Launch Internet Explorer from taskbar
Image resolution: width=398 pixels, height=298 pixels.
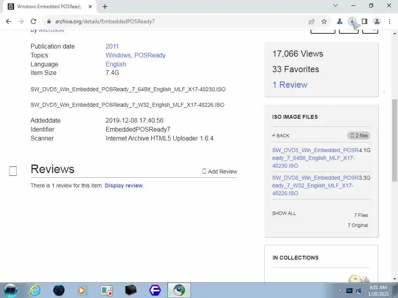coord(35,290)
